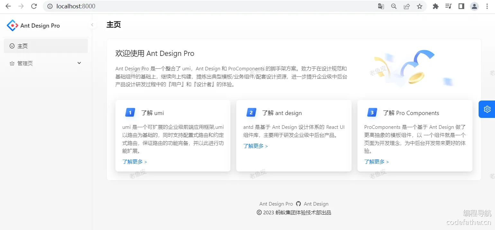Screen dimensions: 495x230
Task: Click the crown icon beside 管理页
Action: point(12,63)
